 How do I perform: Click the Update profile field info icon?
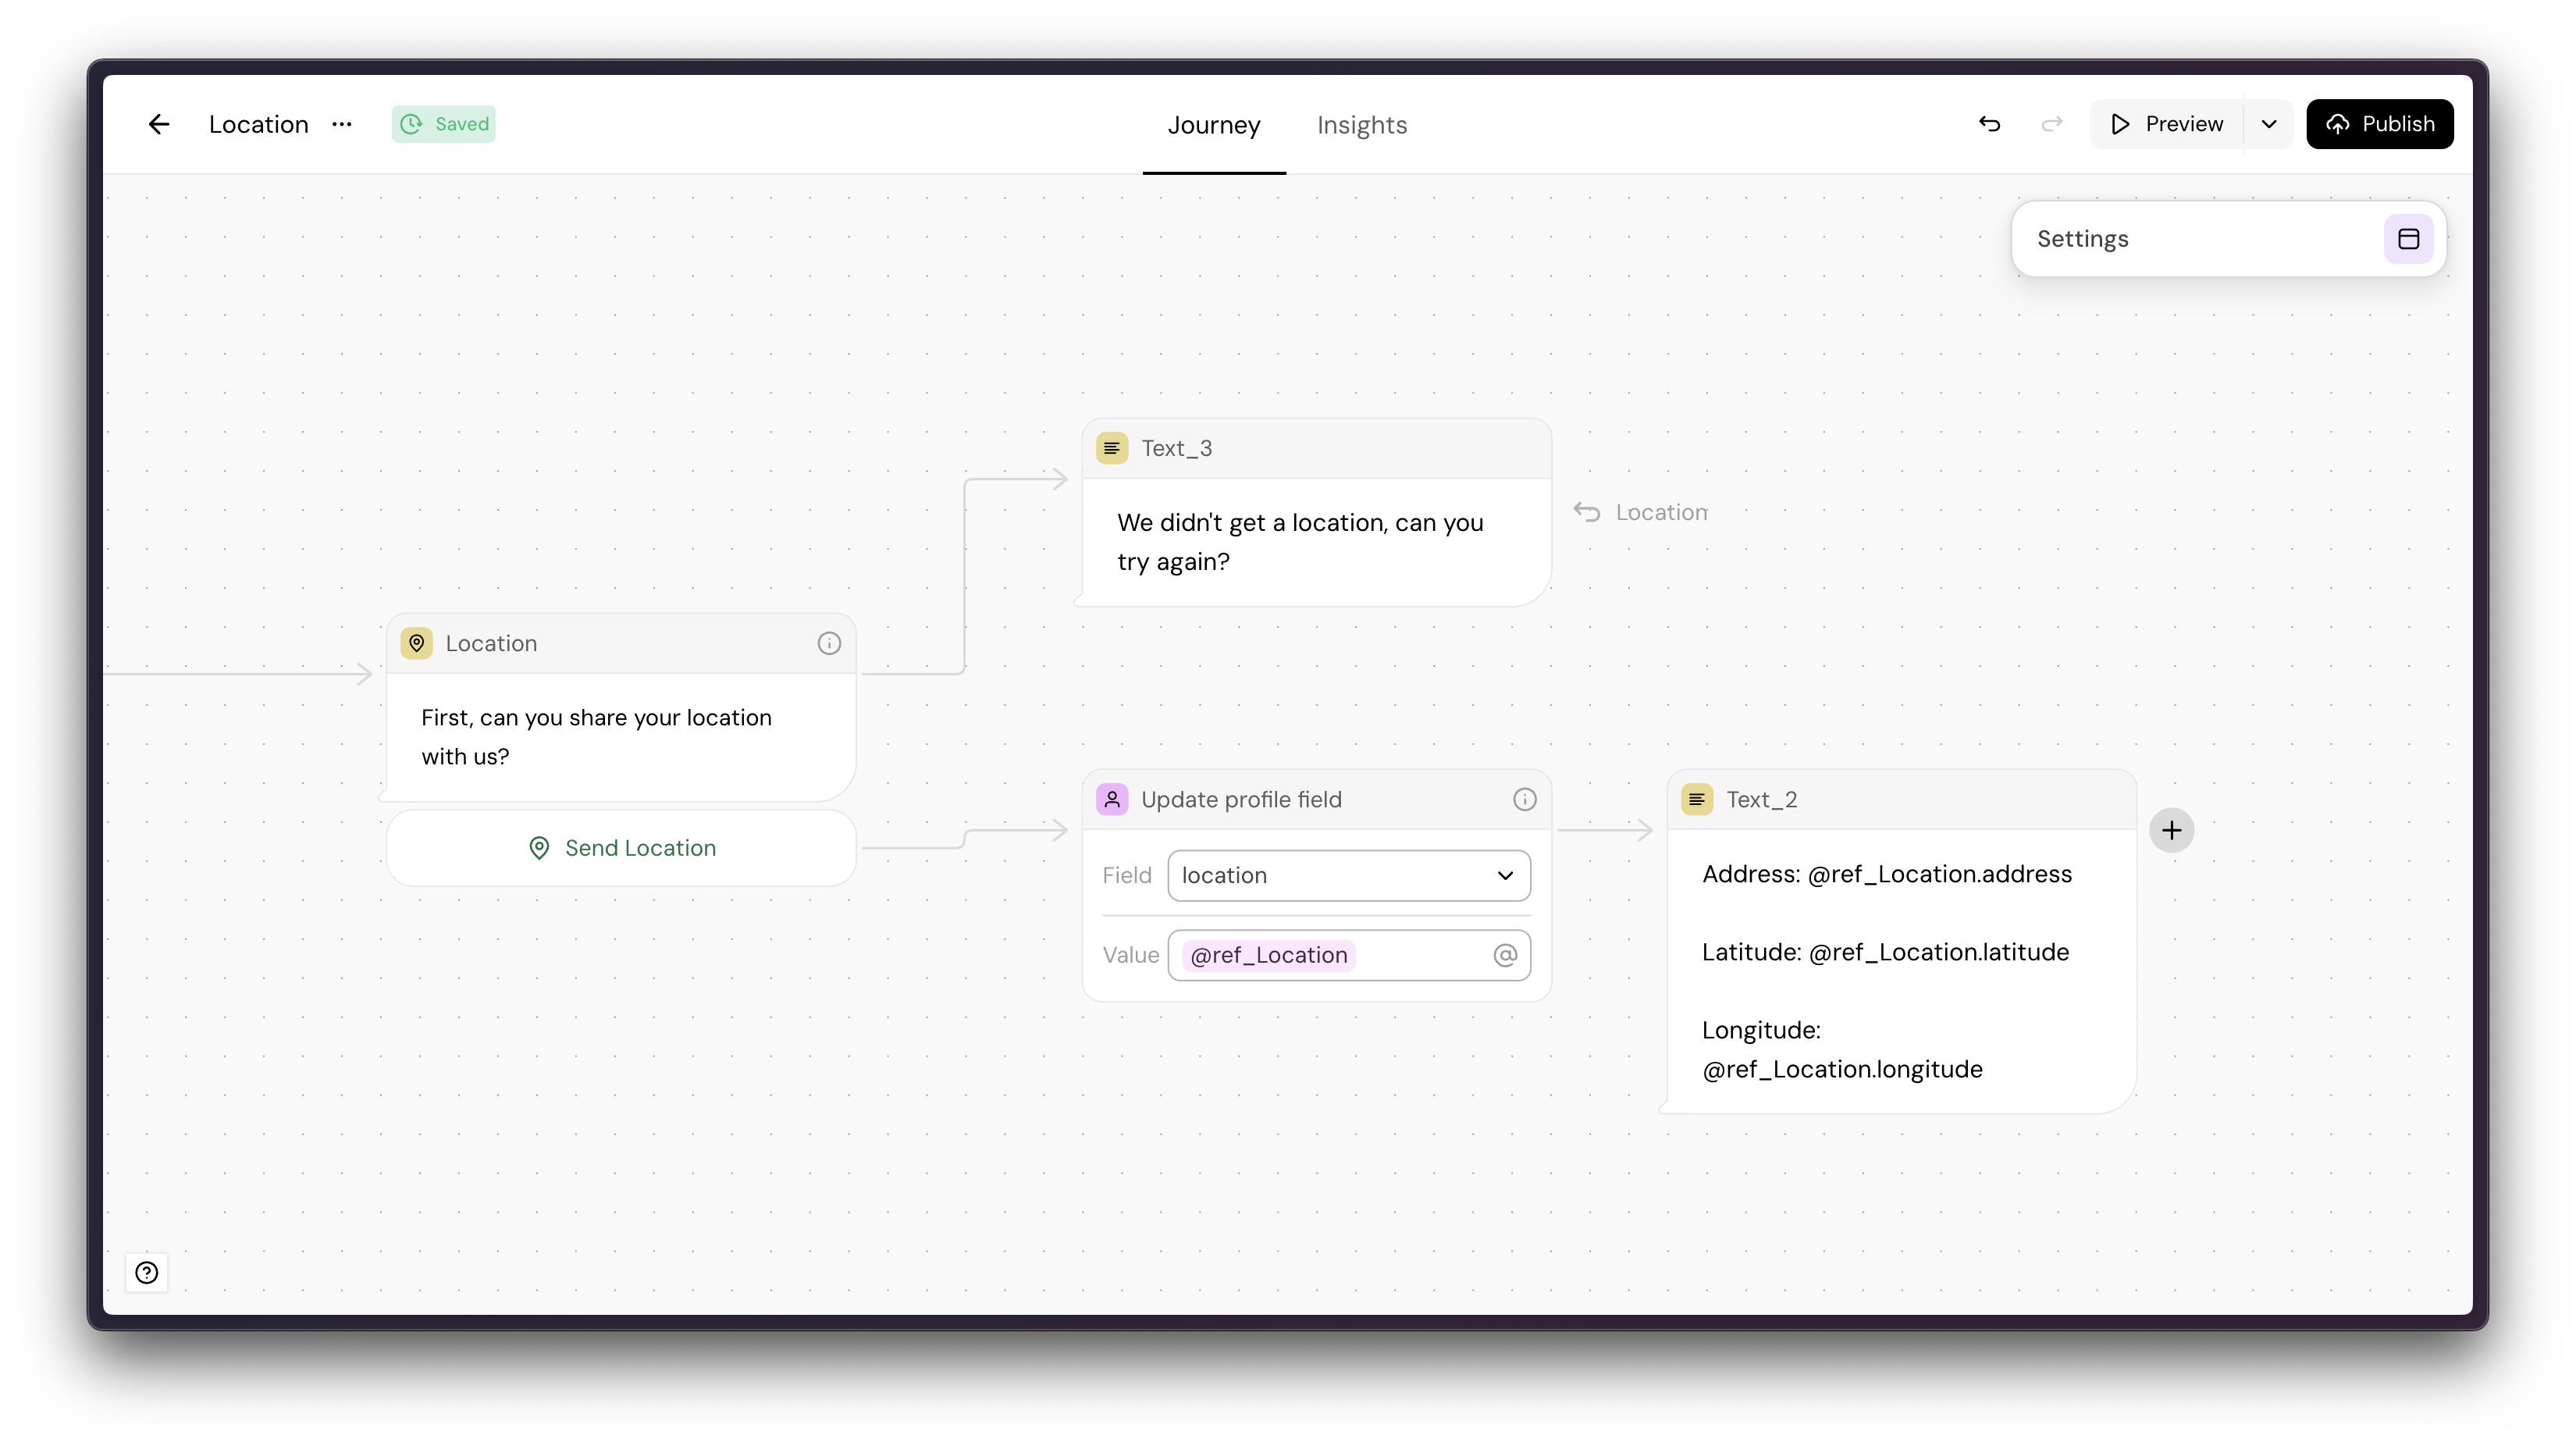click(1524, 799)
